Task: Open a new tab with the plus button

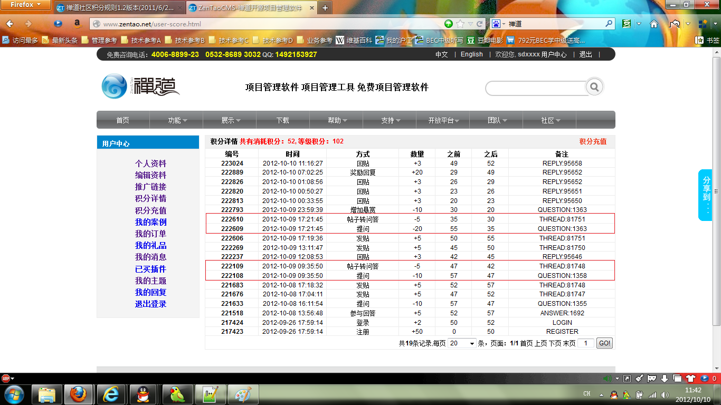Action: coord(325,8)
